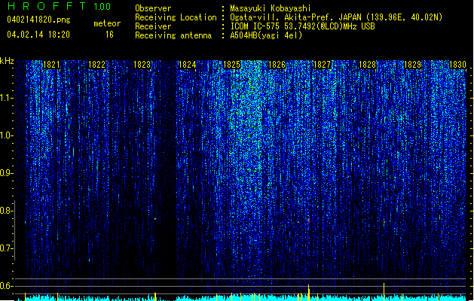This screenshot has width=474, height=301.
Task: Click the meteor count value 16
Action: click(x=109, y=35)
